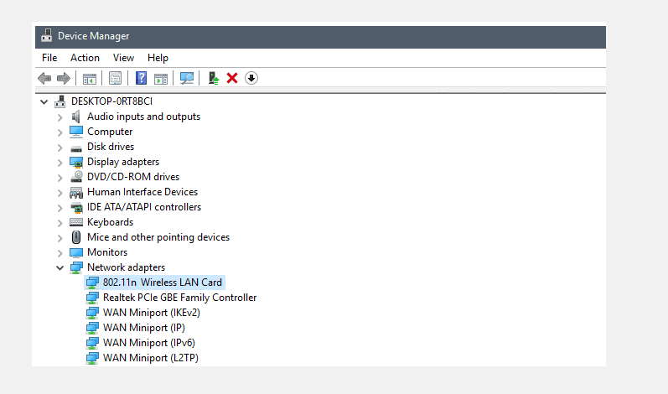Select Human Interface Devices label
Screen dimensions: 668x394
(x=142, y=192)
